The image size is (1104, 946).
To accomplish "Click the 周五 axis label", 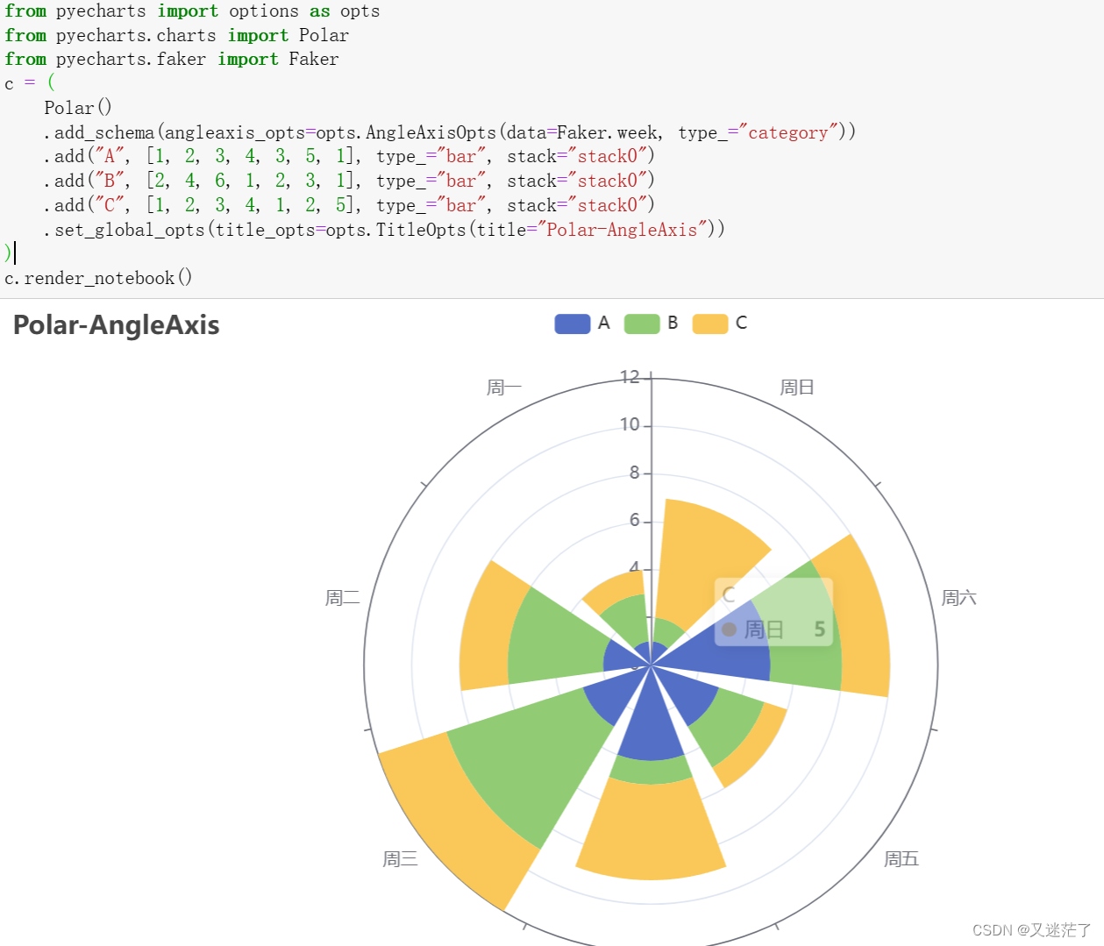I will 900,858.
